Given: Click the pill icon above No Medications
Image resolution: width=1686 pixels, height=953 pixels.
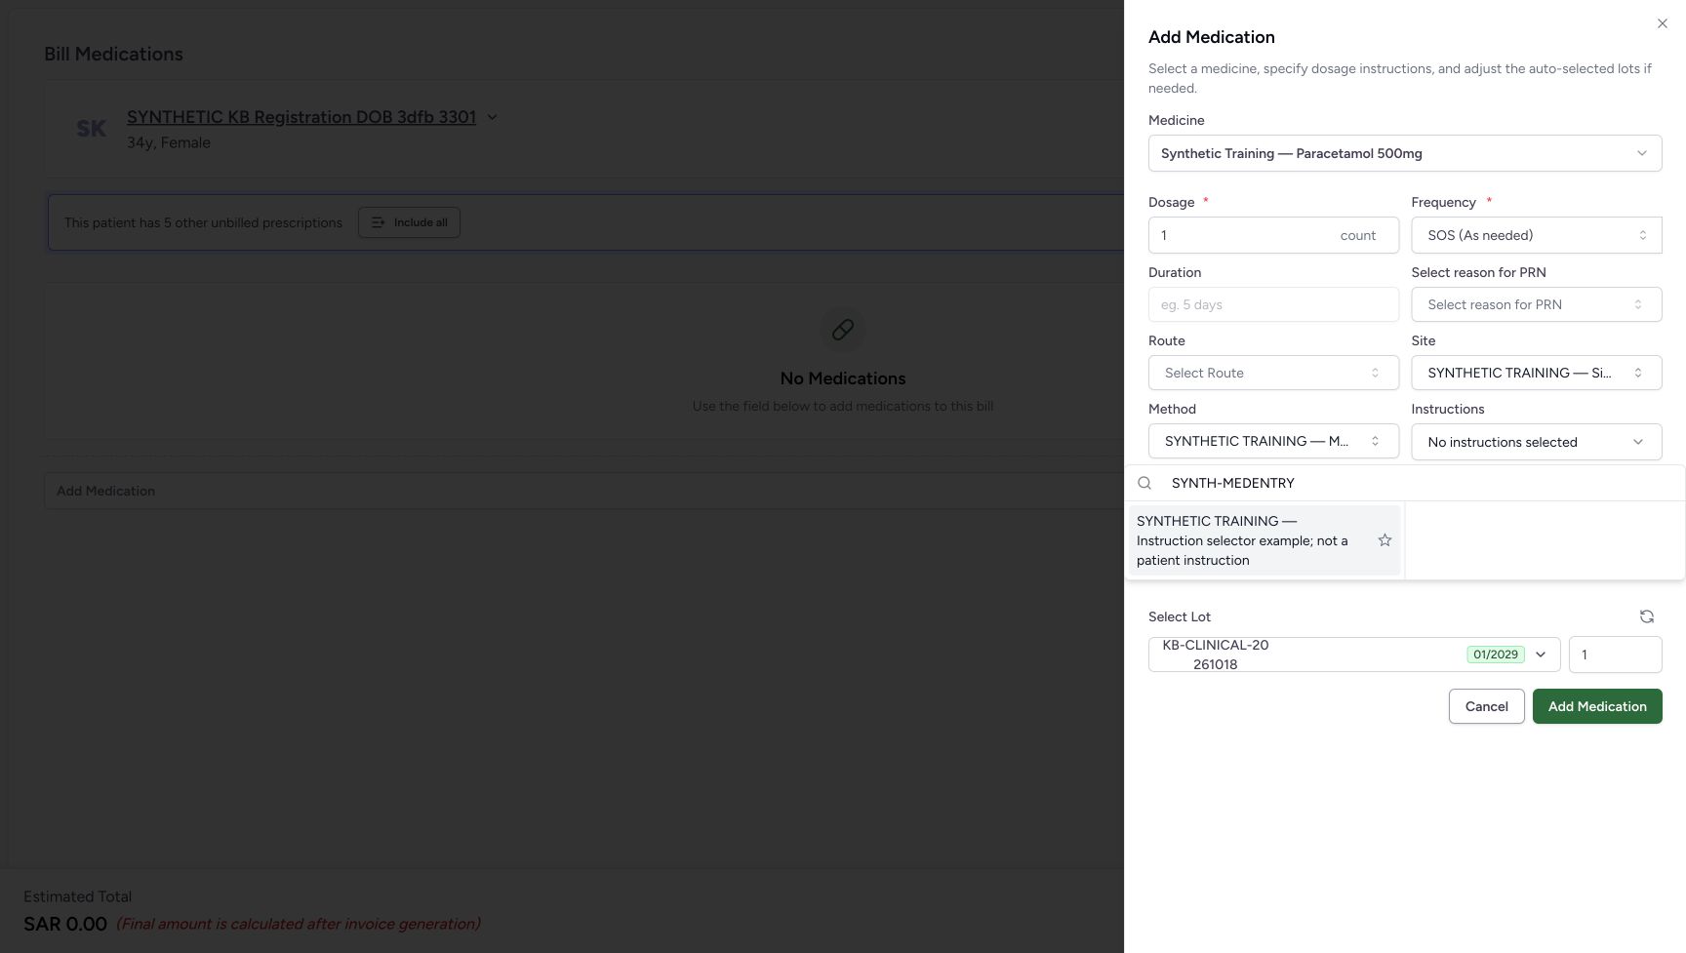Looking at the screenshot, I should click(x=843, y=330).
